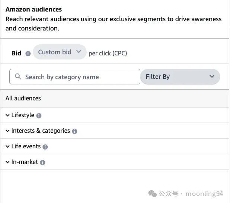Select the All audiences header row
The height and width of the screenshot is (203, 230).
click(x=115, y=99)
